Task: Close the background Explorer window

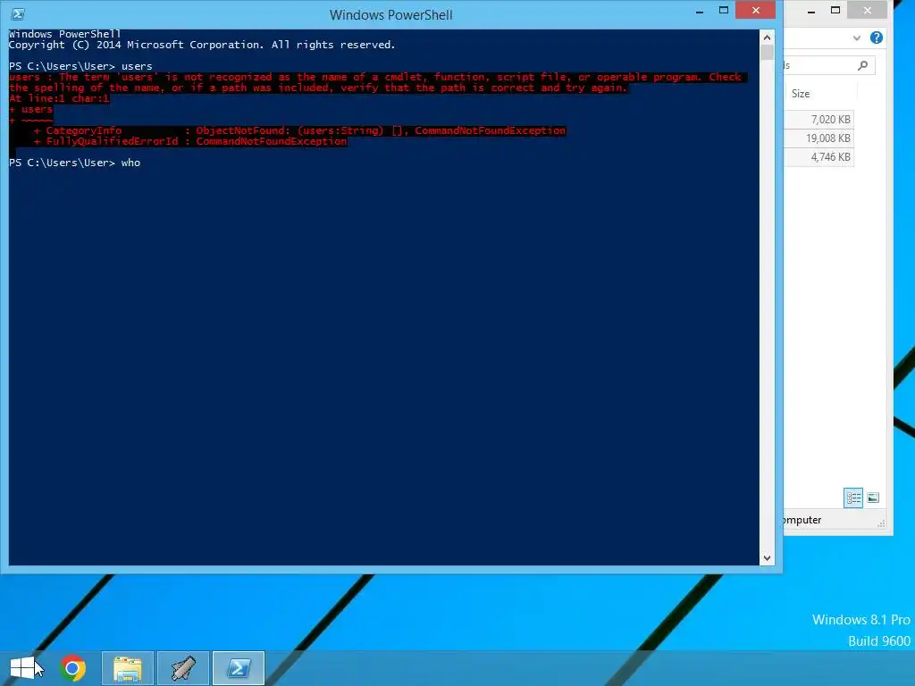Action: [867, 11]
